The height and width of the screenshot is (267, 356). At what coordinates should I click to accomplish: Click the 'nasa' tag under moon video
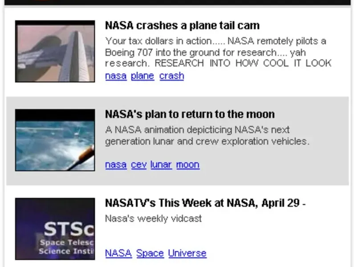point(116,165)
